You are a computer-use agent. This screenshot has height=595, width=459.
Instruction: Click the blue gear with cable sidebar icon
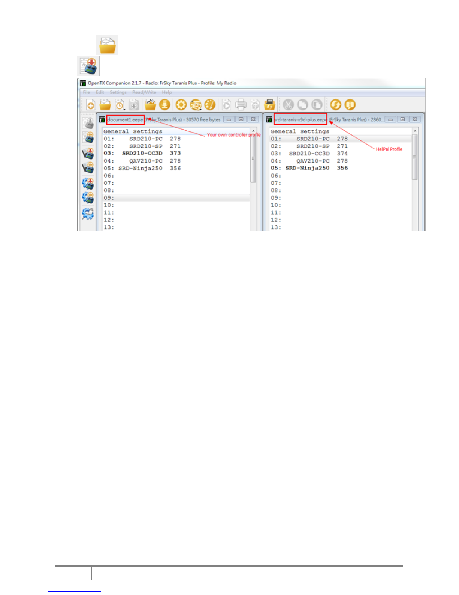88,214
